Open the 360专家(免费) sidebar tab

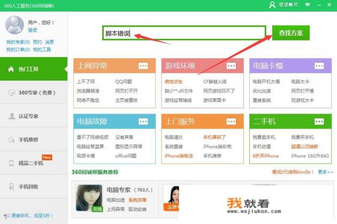(x=34, y=93)
